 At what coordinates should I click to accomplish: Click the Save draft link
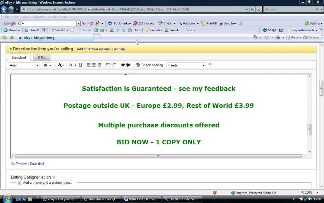pyautogui.click(x=37, y=164)
